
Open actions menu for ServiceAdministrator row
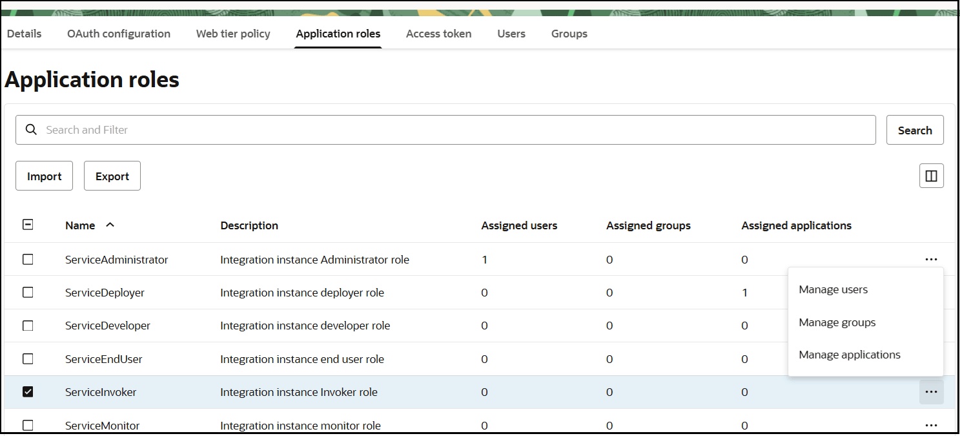pyautogui.click(x=931, y=259)
